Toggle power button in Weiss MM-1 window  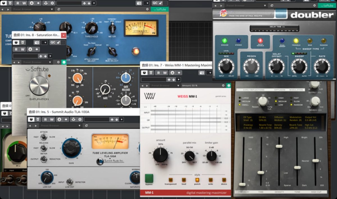point(144,73)
